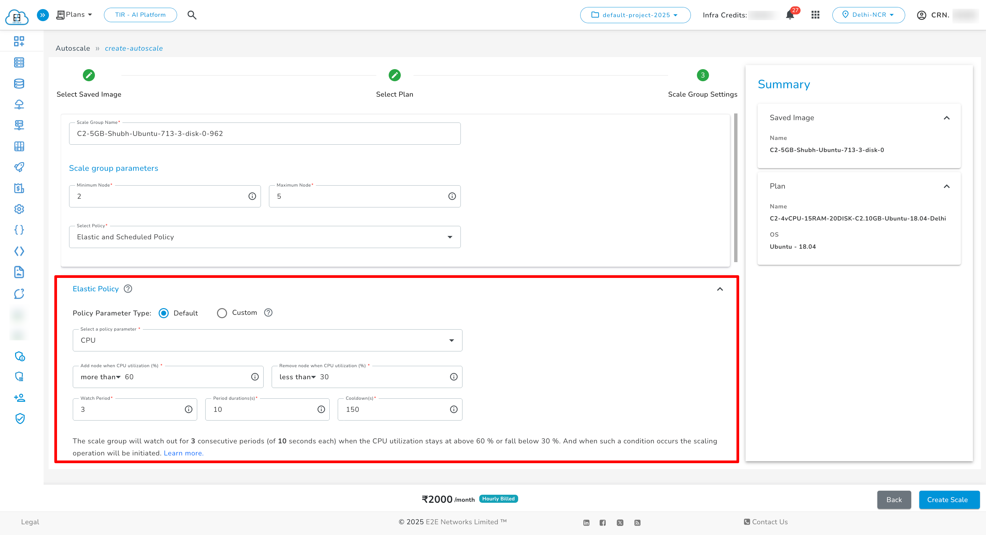986x535 pixels.
Task: Open the CPU policy parameter dropdown
Action: [452, 340]
